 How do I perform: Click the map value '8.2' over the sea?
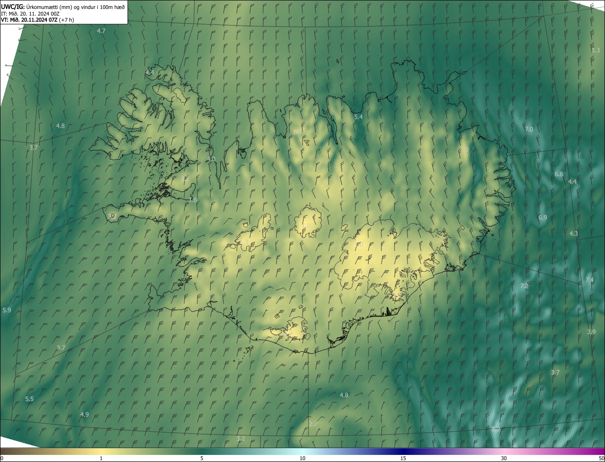(496, 429)
